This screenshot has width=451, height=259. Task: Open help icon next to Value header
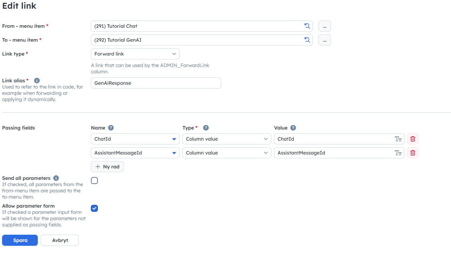pos(293,128)
